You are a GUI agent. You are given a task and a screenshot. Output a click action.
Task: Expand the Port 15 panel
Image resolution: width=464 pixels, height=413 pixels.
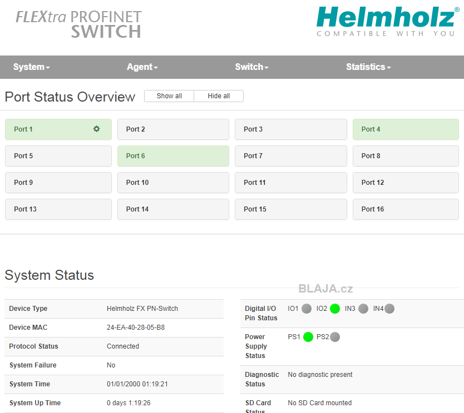pos(290,209)
